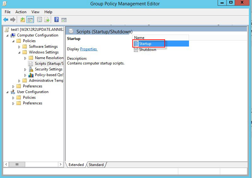Toggle the Show/Hide Console Tree icon
The image size is (252, 178).
(30, 20)
